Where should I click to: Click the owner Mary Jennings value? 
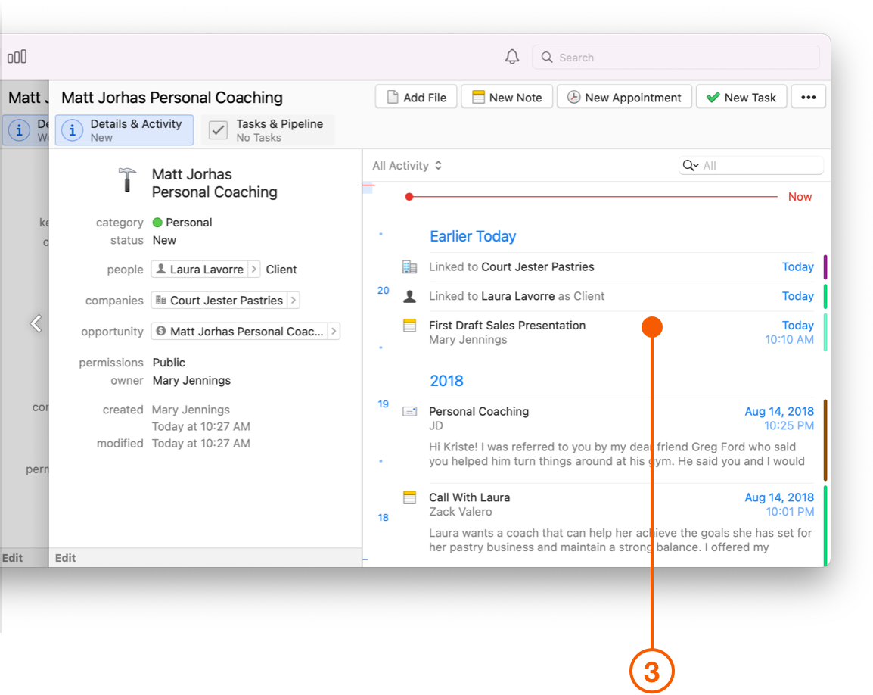191,381
